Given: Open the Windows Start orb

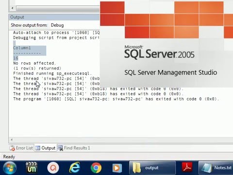Looking at the screenshot, I should coord(10,168).
